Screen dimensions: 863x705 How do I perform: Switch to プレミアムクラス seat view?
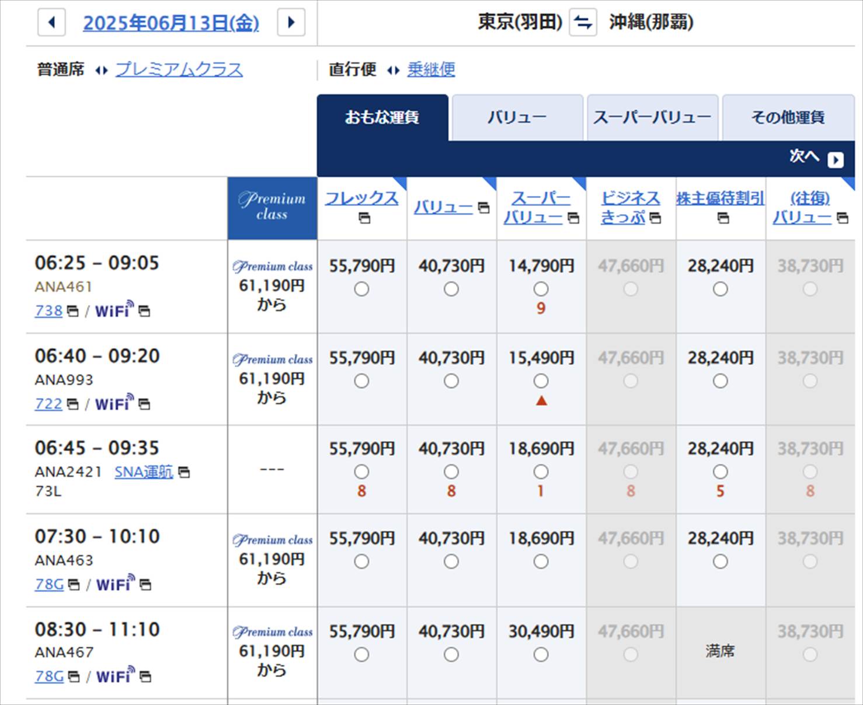pyautogui.click(x=179, y=69)
